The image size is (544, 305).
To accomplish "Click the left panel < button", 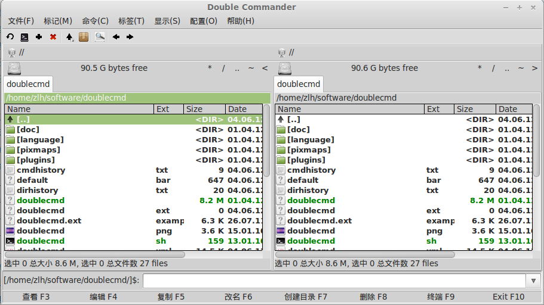I will point(265,68).
